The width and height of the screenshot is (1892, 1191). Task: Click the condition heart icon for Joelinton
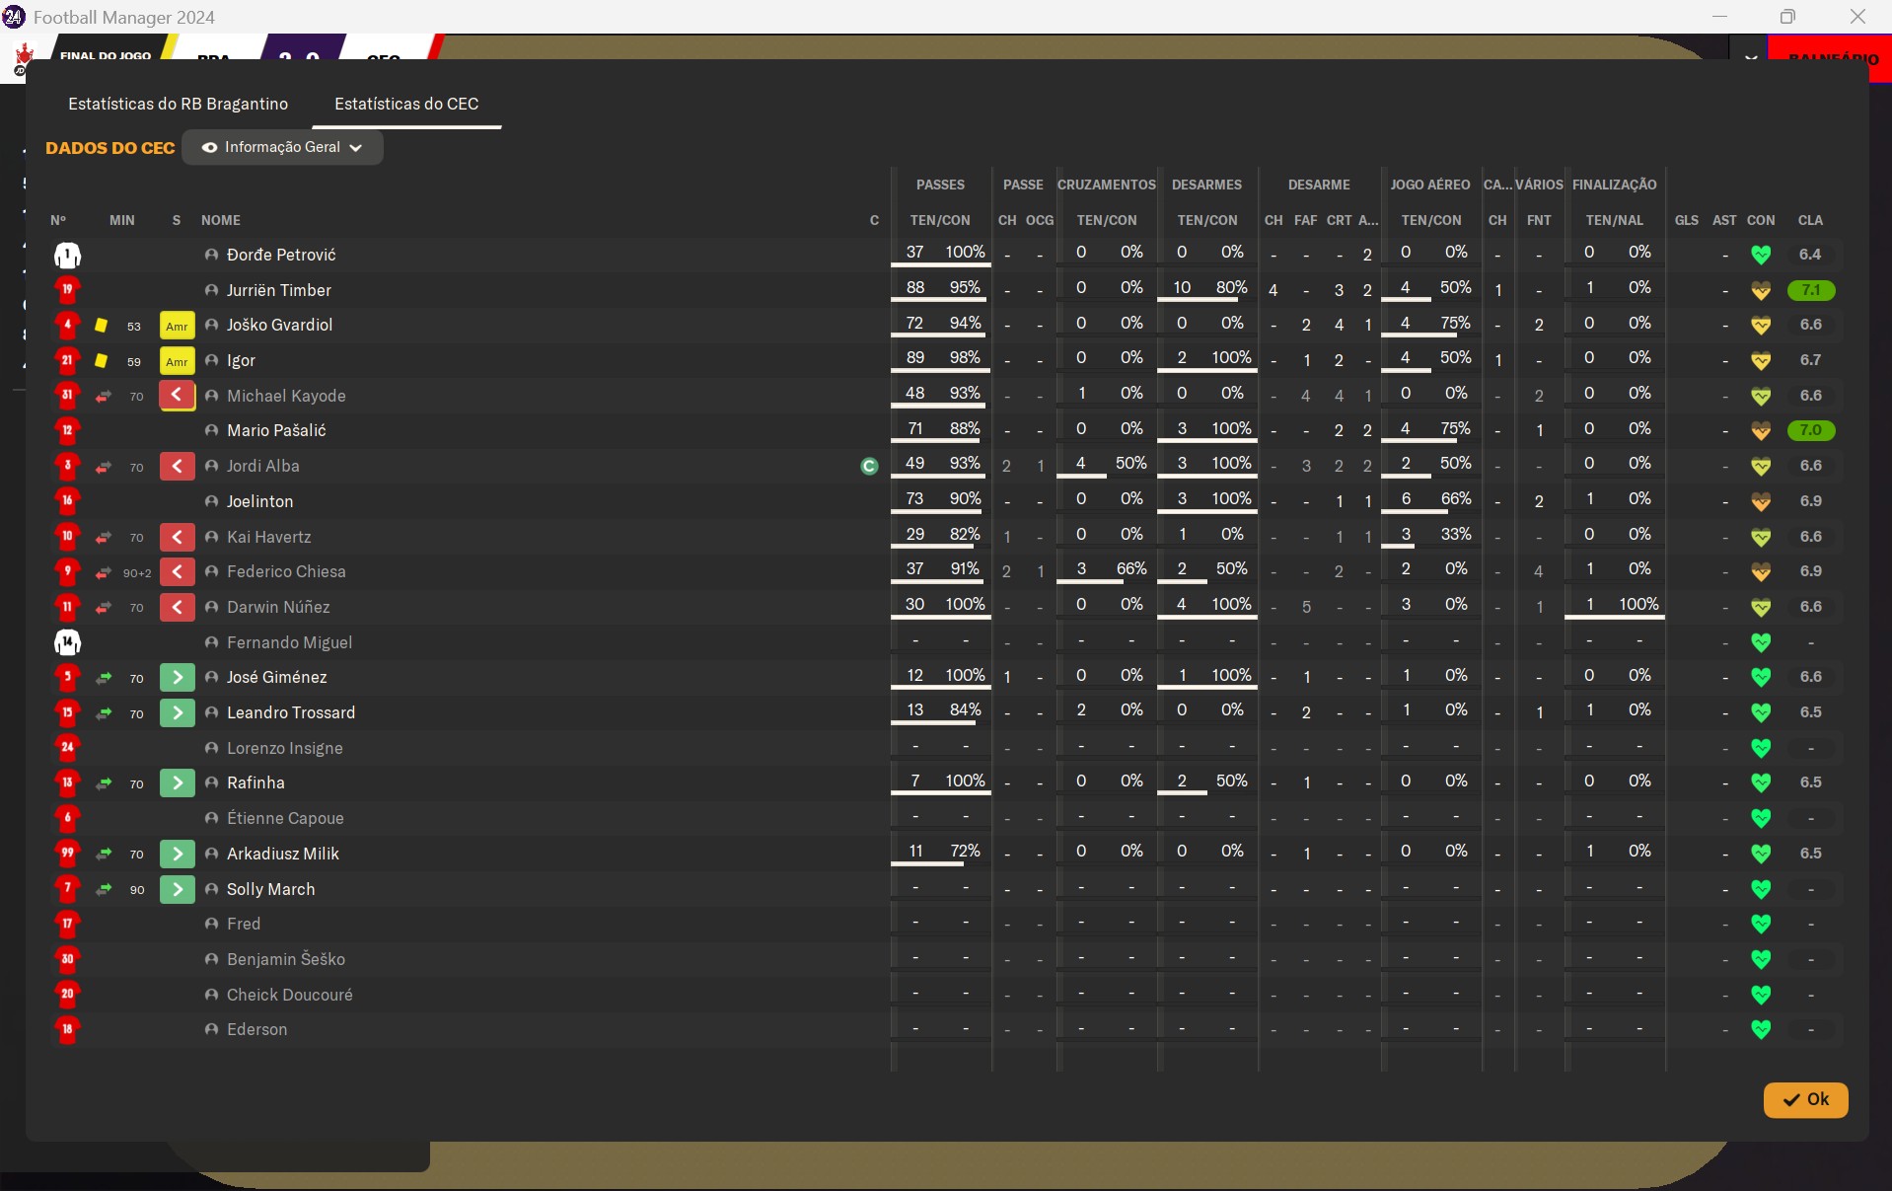1761,502
